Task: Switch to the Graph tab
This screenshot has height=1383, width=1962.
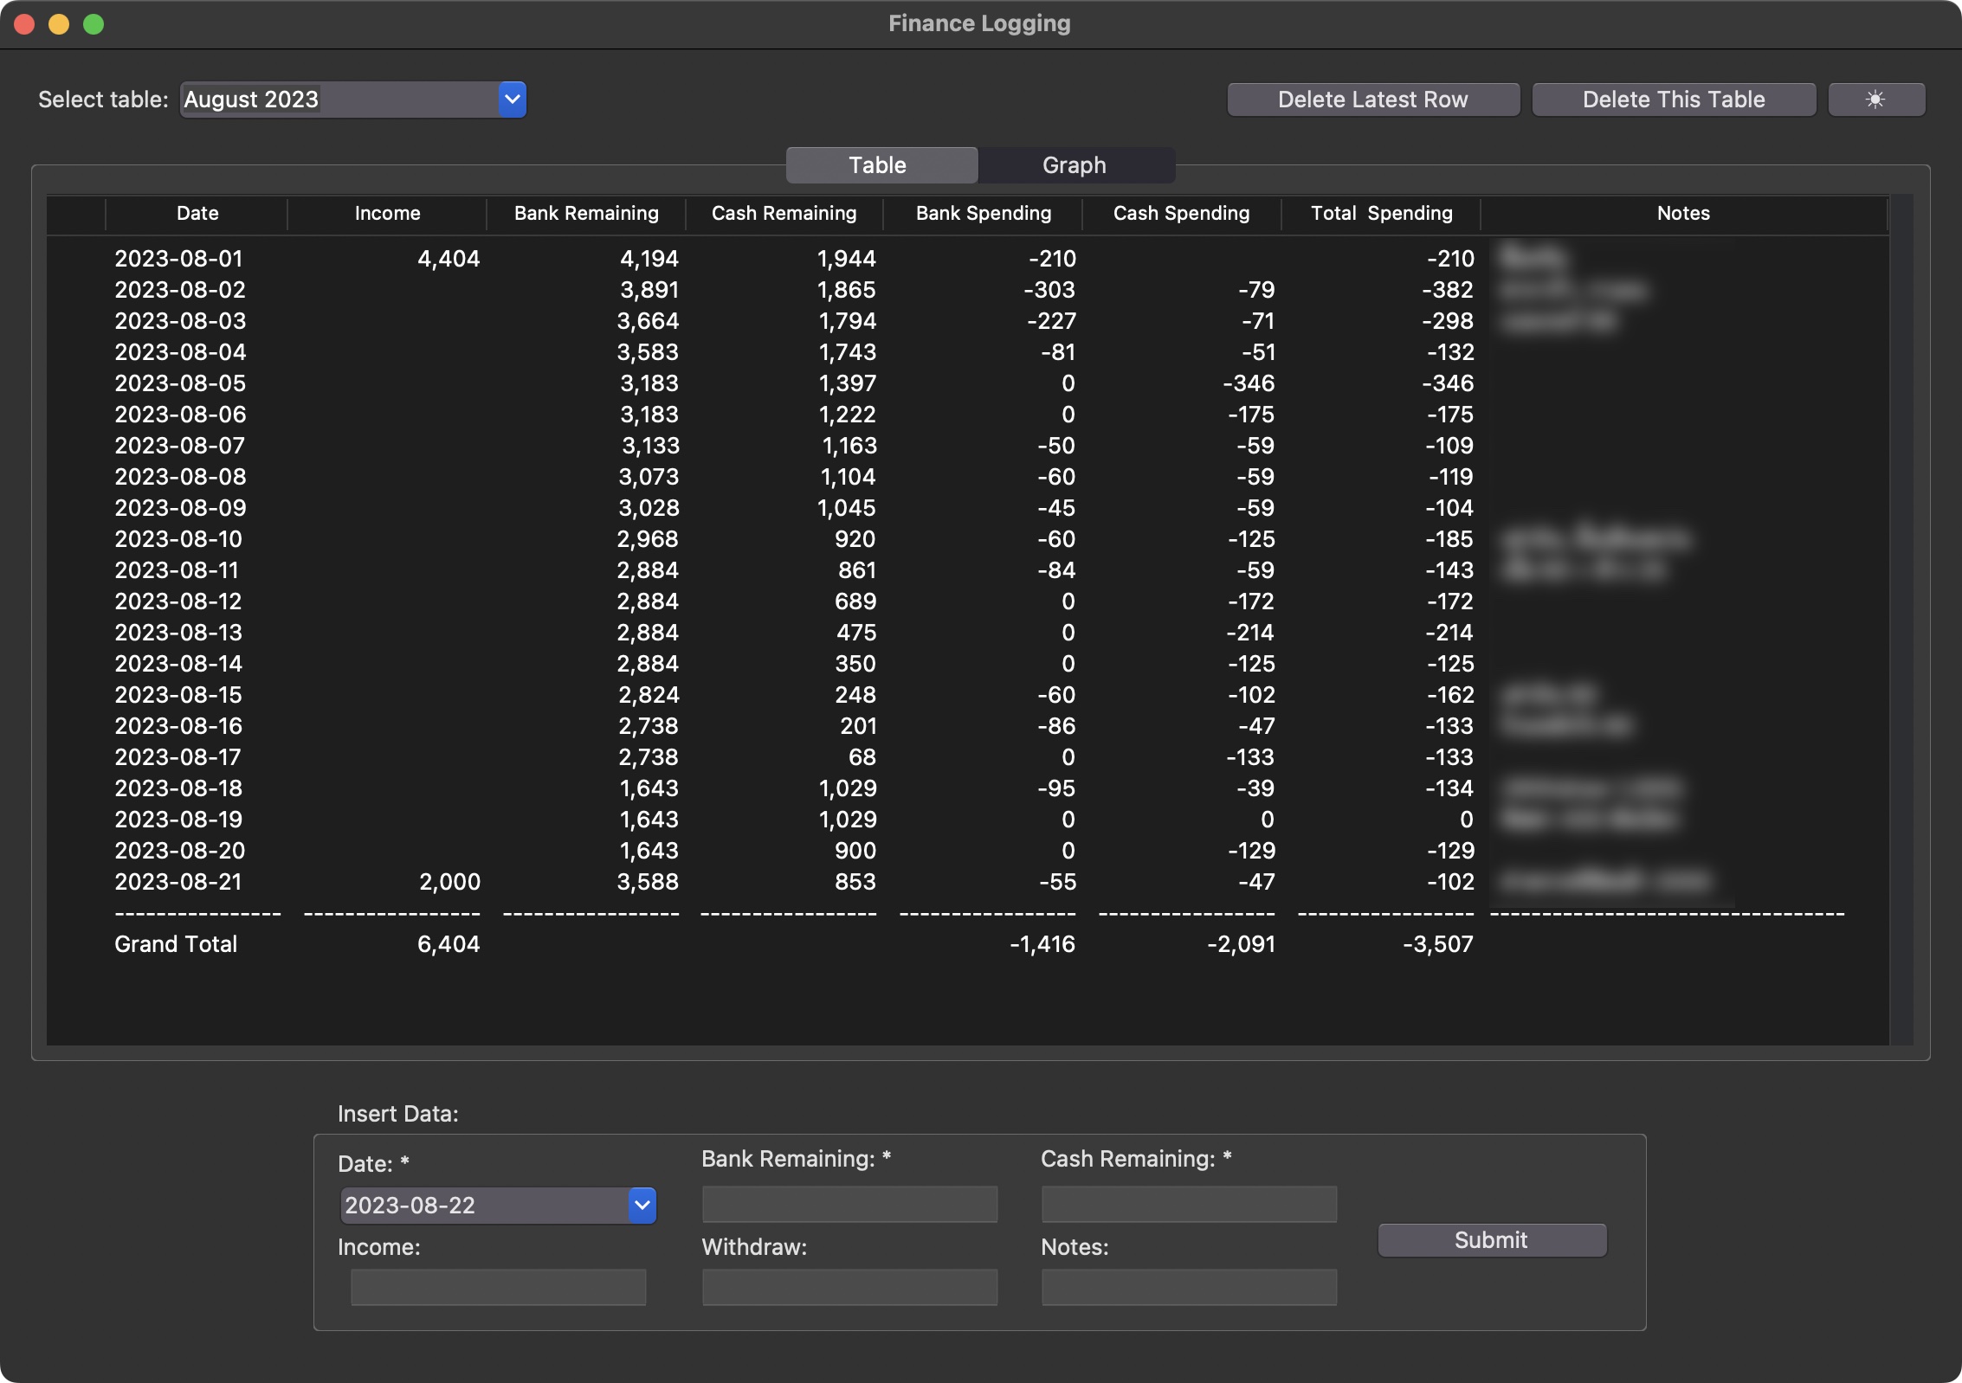Action: [1075, 164]
